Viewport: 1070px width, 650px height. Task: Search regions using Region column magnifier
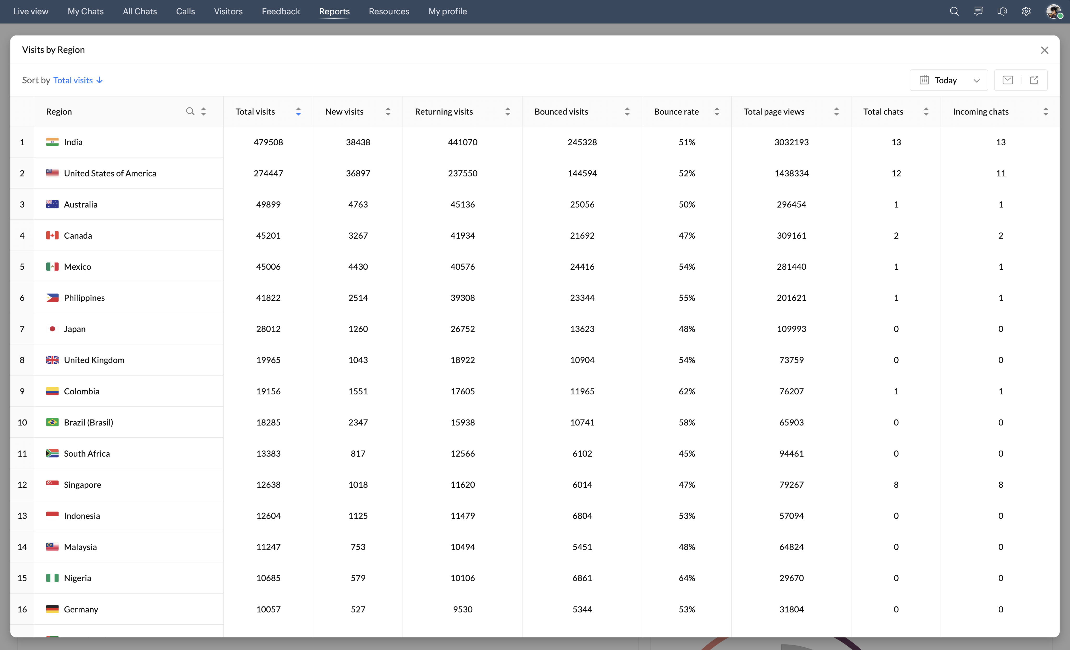pyautogui.click(x=190, y=111)
